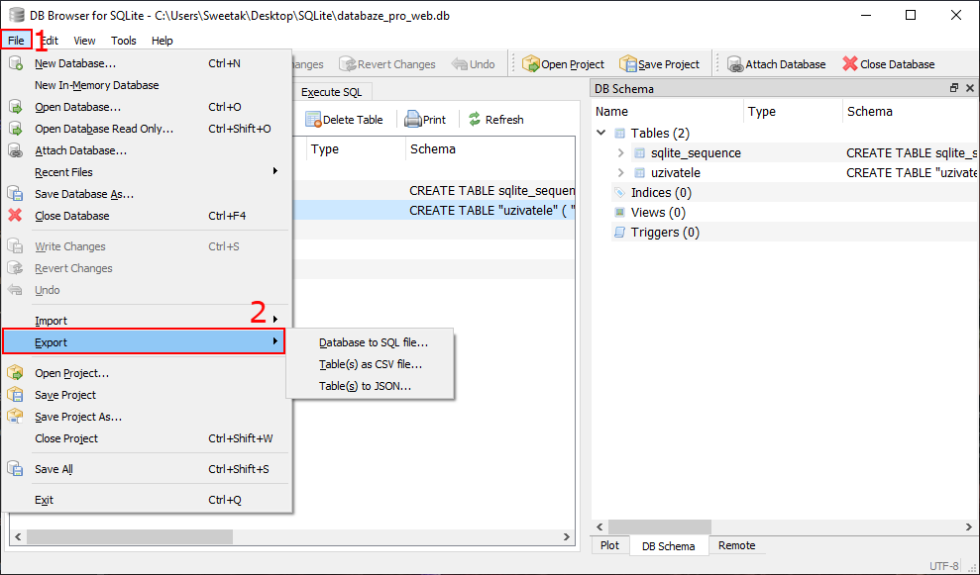Click Open Project... icon in the File menu
This screenshot has height=575, width=980.
pyautogui.click(x=15, y=373)
